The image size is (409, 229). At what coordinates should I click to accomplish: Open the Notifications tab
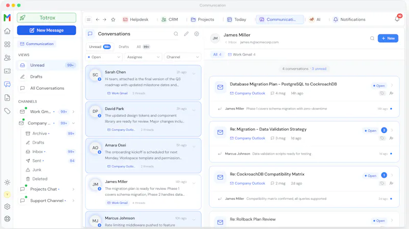click(x=350, y=19)
